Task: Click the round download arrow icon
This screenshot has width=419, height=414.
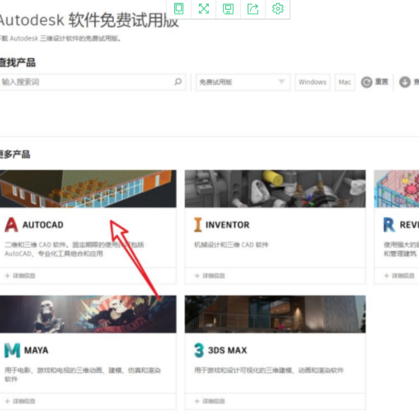Action: pos(405,82)
